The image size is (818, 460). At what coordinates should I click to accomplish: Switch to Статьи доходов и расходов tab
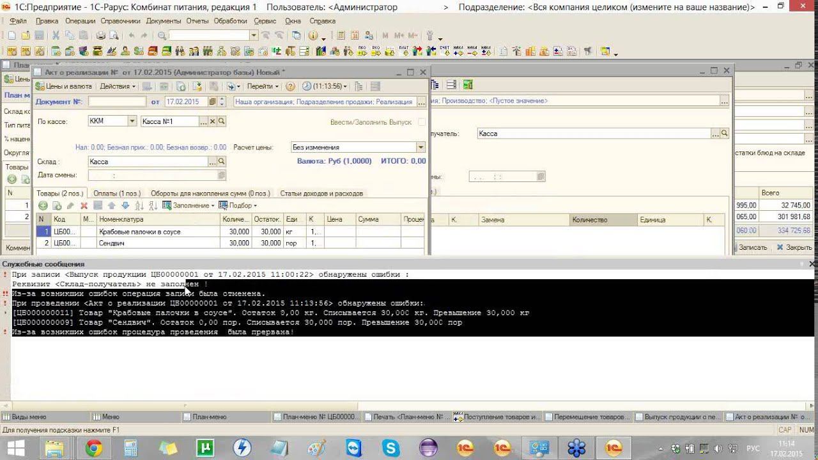click(x=321, y=193)
